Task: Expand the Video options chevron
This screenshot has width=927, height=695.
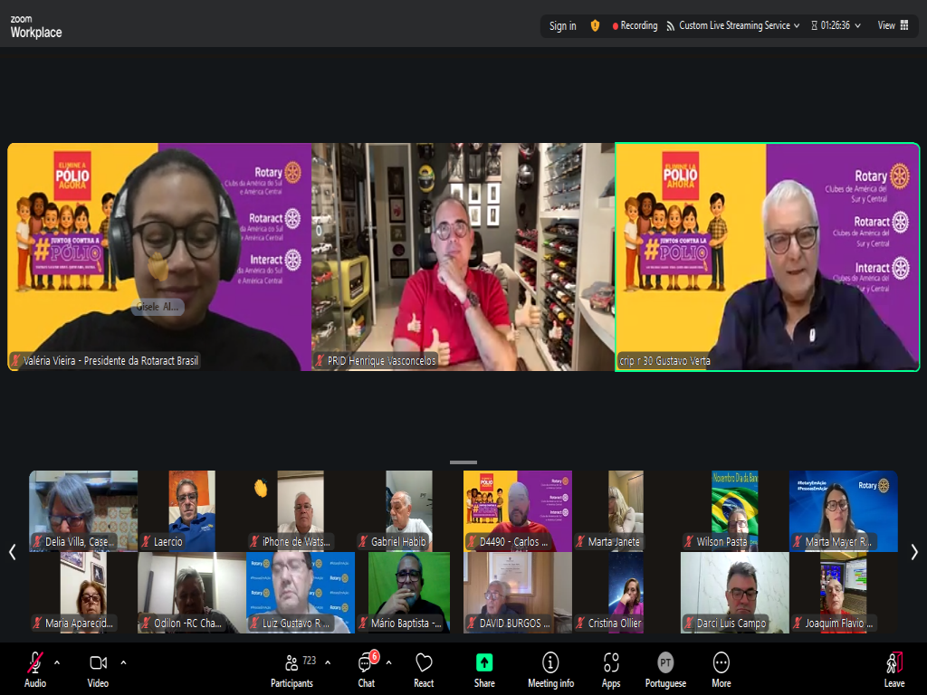Action: tap(123, 662)
